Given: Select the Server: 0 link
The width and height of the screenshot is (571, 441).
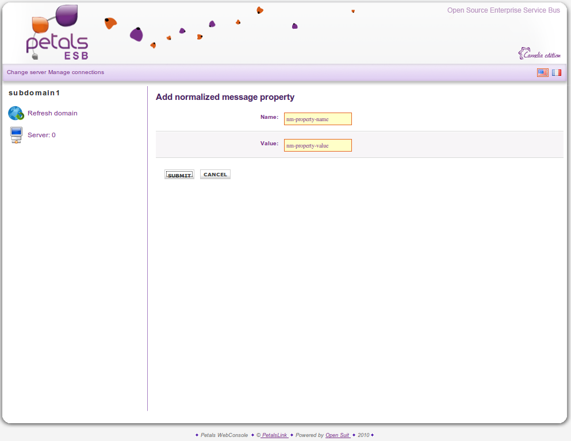Looking at the screenshot, I should point(41,135).
